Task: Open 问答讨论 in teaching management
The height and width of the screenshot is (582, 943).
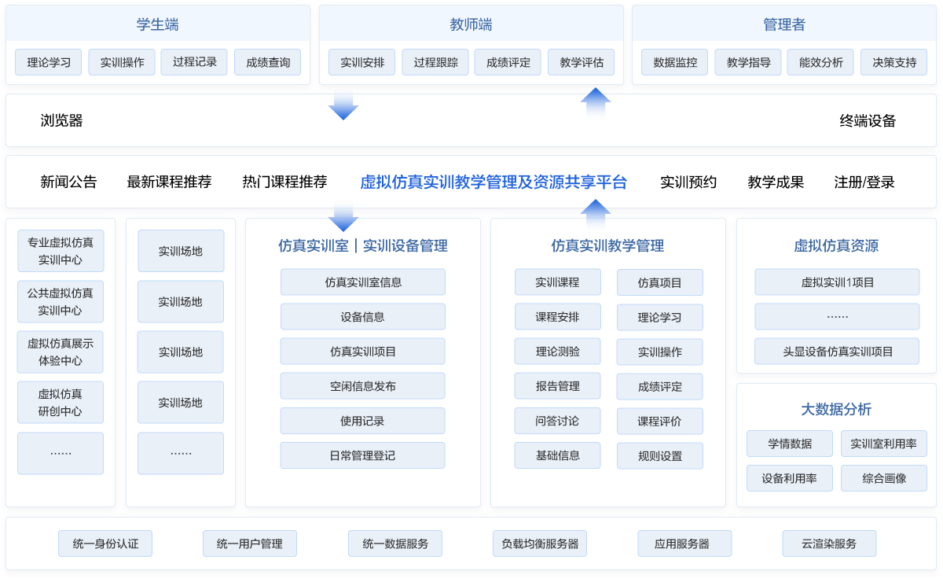Action: pyautogui.click(x=557, y=421)
